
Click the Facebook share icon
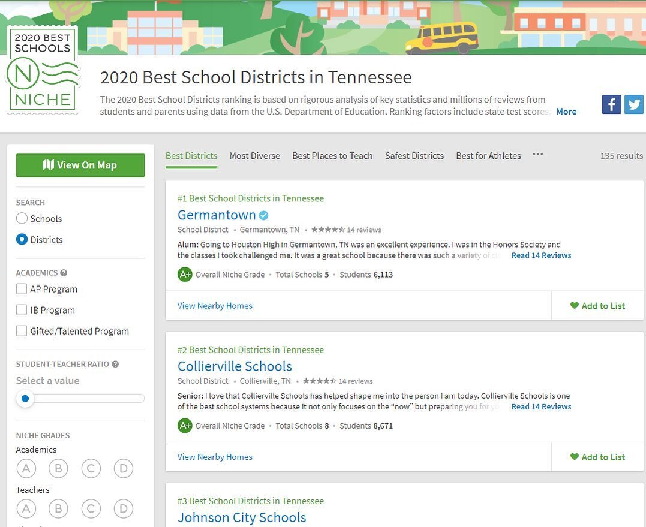point(611,104)
